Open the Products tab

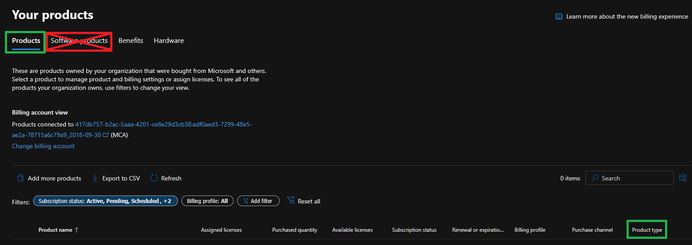[26, 41]
